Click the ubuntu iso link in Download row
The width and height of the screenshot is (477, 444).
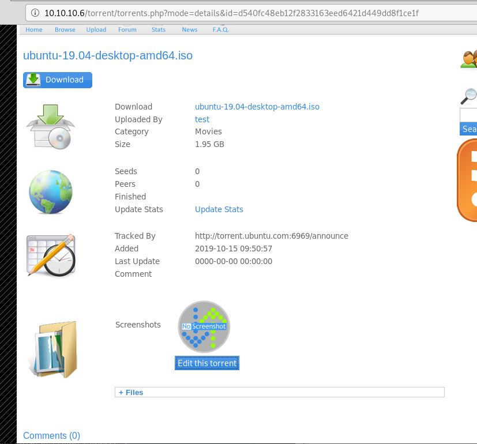click(257, 107)
